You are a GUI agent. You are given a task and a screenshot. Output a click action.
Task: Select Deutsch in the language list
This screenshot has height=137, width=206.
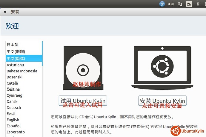[x=24, y=108]
